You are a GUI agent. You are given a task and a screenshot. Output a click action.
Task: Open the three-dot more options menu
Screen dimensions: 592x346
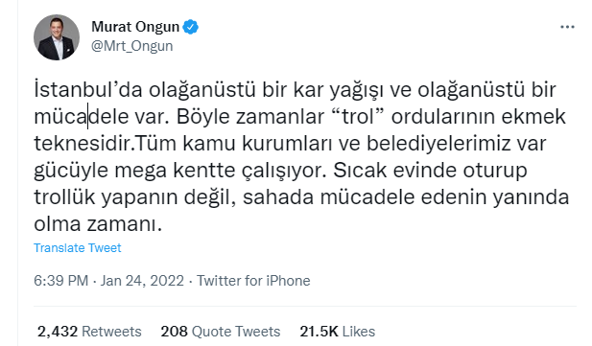click(567, 27)
